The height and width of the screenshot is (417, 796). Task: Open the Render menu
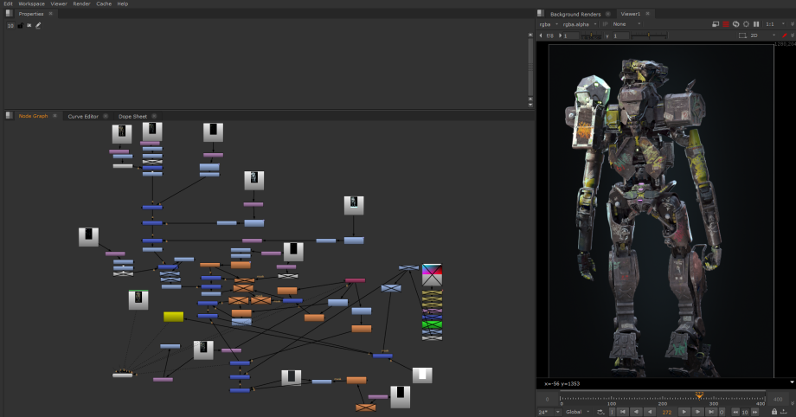[81, 3]
